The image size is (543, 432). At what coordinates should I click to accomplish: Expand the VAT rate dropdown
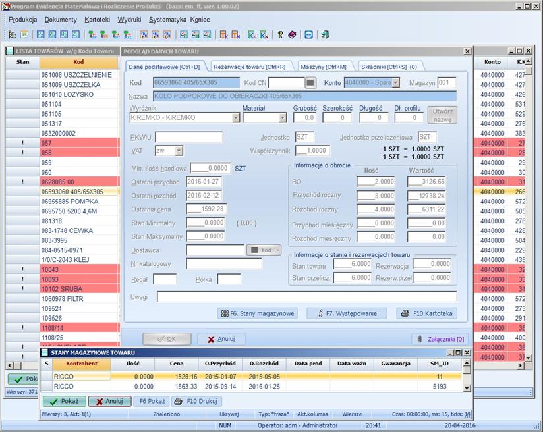[x=179, y=151]
